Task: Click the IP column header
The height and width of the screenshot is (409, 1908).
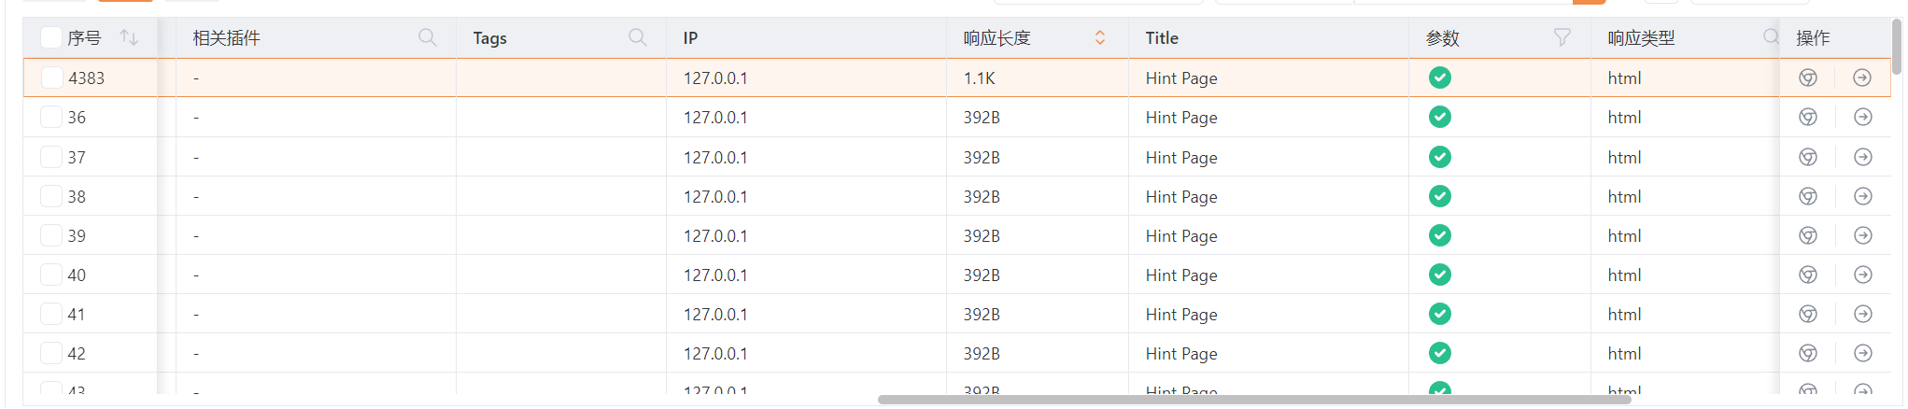Action: pos(690,38)
